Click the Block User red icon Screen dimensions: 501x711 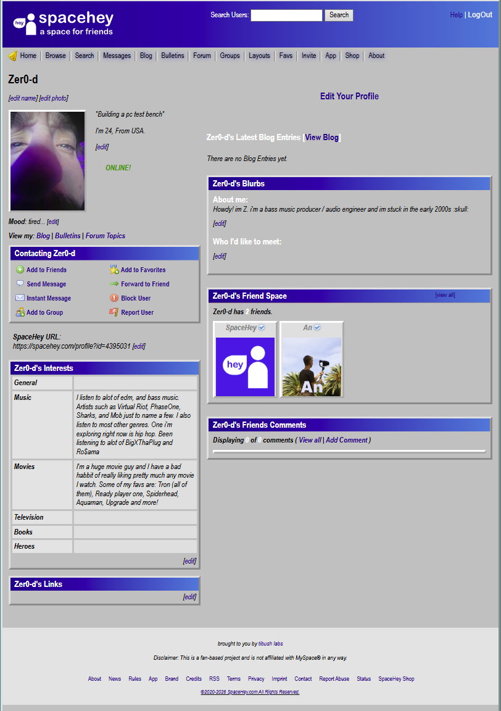pos(114,298)
